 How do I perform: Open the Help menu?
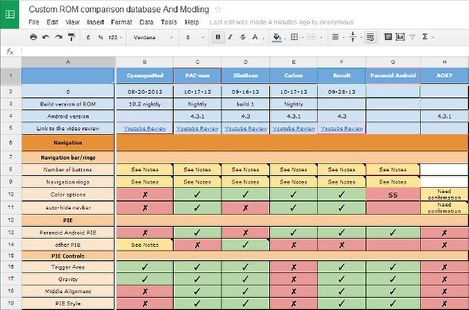coord(192,22)
